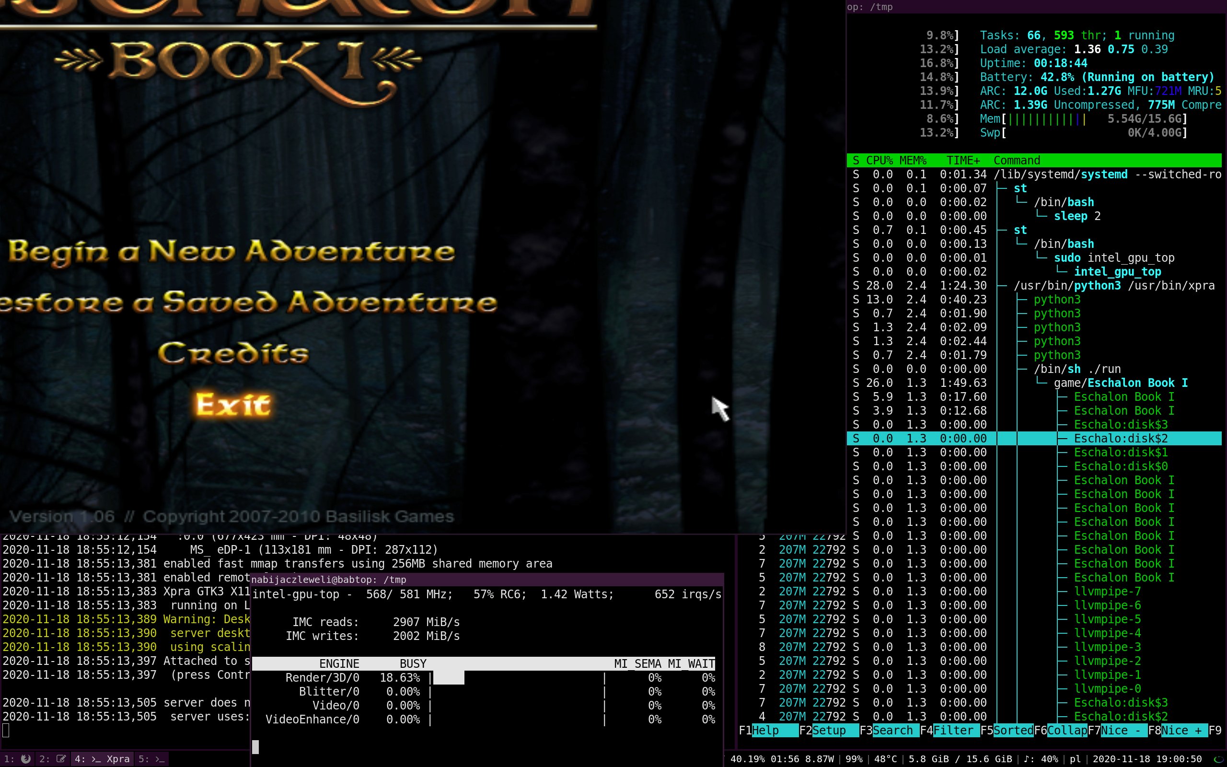Open F2 Setup in htop
Viewport: 1227px width, 767px height.
pos(829,731)
